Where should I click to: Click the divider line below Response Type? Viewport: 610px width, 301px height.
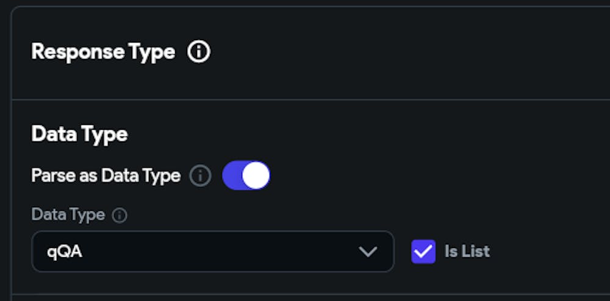click(x=305, y=100)
